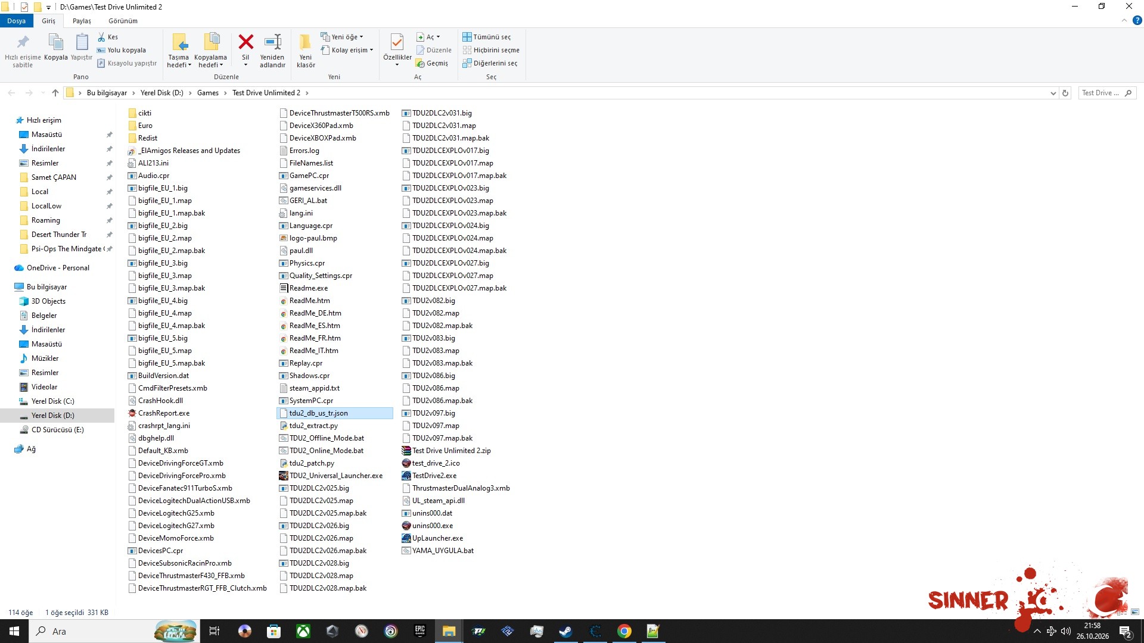Open Google Chrome from the taskbar
The image size is (1144, 643).
click(x=624, y=631)
